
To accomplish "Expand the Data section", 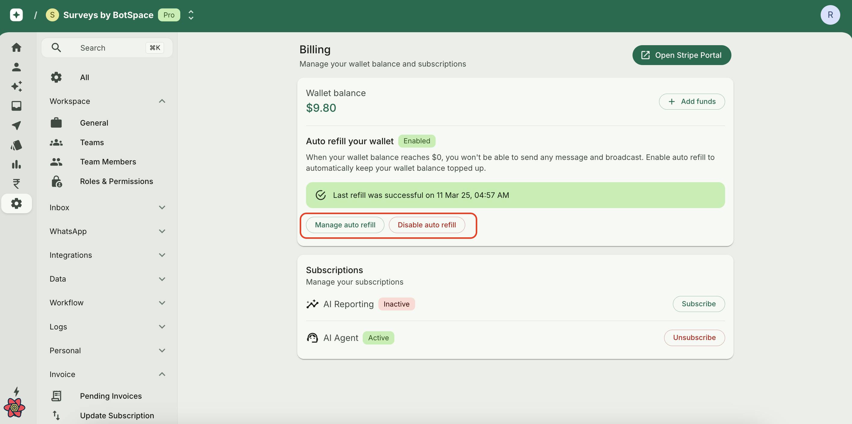I will (162, 279).
